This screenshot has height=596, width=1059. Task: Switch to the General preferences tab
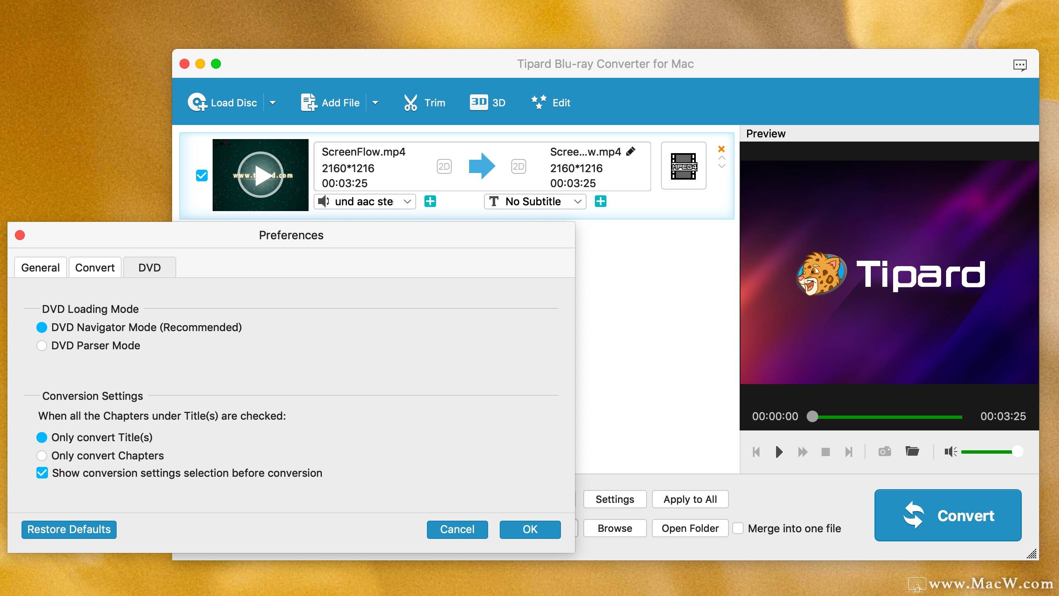click(41, 268)
